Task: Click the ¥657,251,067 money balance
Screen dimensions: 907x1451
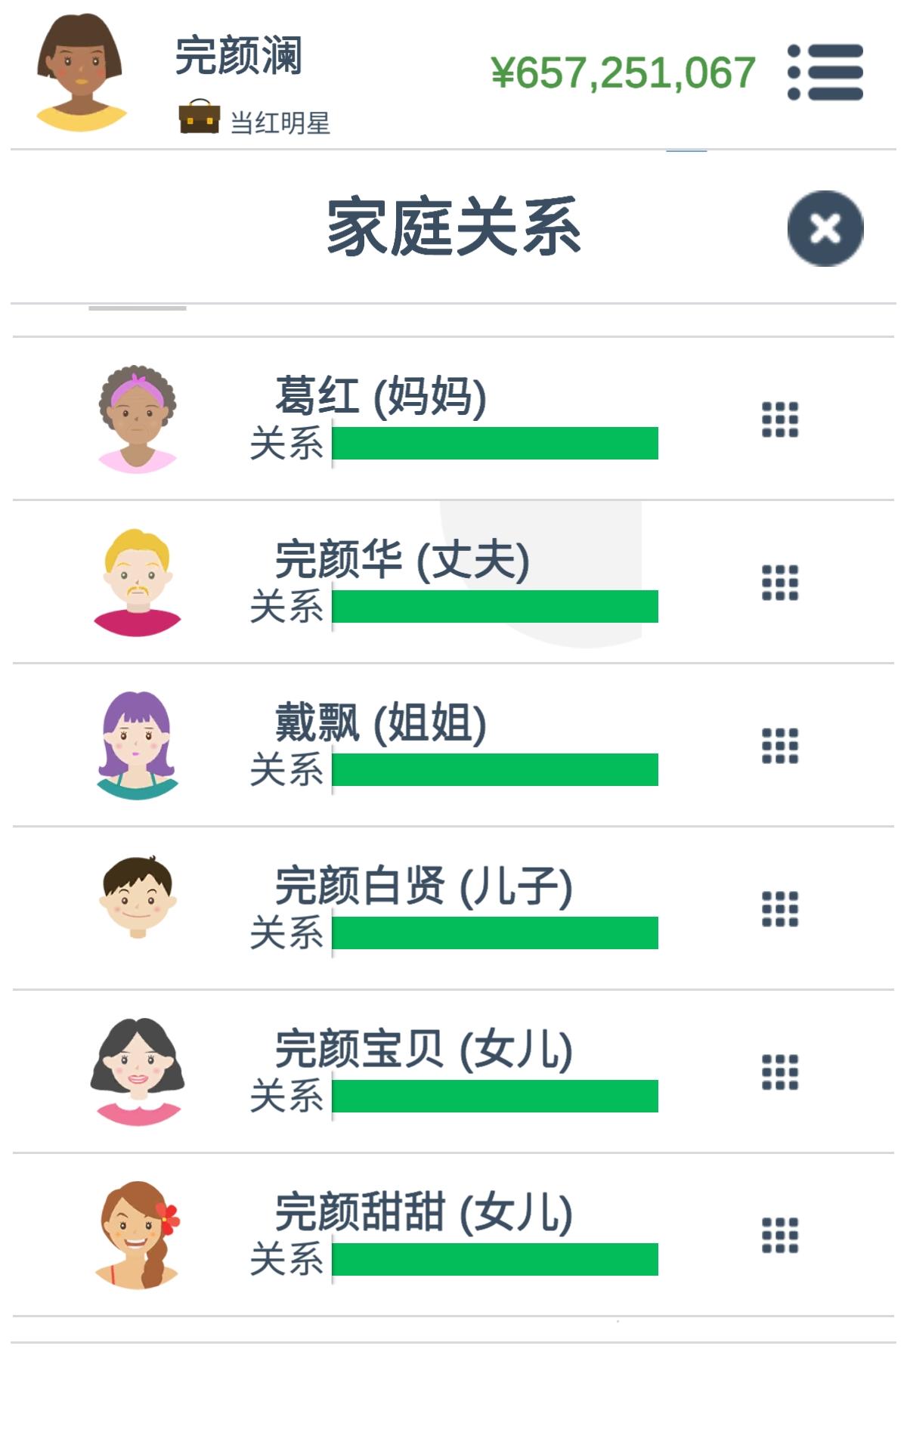Action: pyautogui.click(x=624, y=73)
